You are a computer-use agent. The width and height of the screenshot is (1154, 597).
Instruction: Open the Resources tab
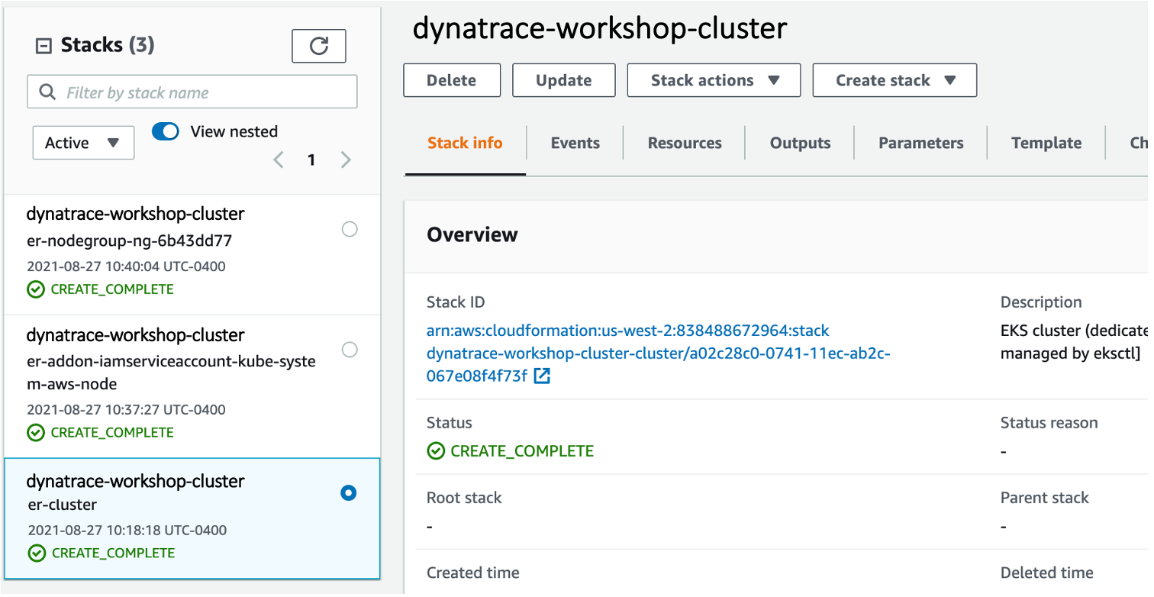685,143
